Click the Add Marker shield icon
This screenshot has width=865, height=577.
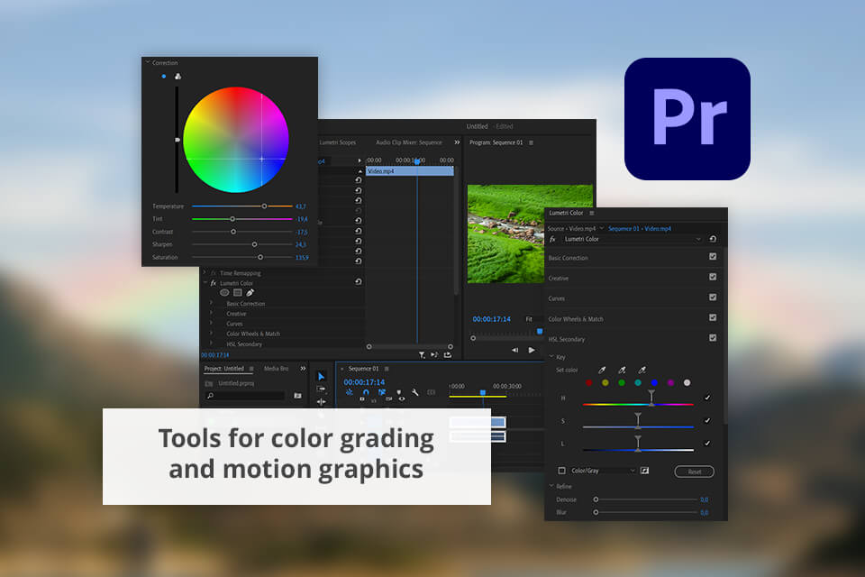point(399,392)
